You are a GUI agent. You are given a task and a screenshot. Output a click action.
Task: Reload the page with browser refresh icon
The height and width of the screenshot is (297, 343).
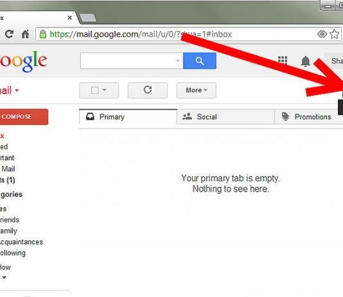click(9, 34)
